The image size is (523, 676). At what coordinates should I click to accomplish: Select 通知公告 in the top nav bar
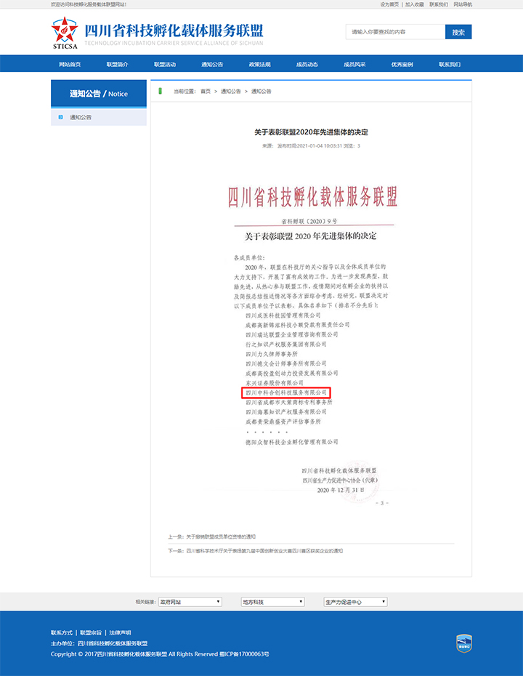(x=212, y=64)
